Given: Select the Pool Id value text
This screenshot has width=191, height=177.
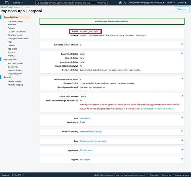Looking at the screenshot, I should click(89, 32).
